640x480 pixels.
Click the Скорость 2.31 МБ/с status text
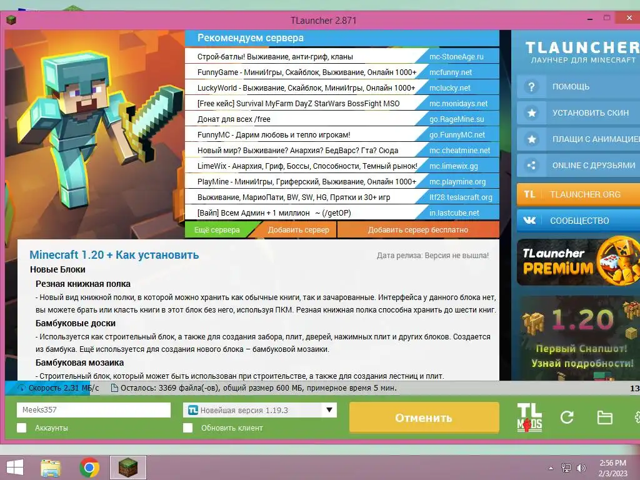coord(64,387)
